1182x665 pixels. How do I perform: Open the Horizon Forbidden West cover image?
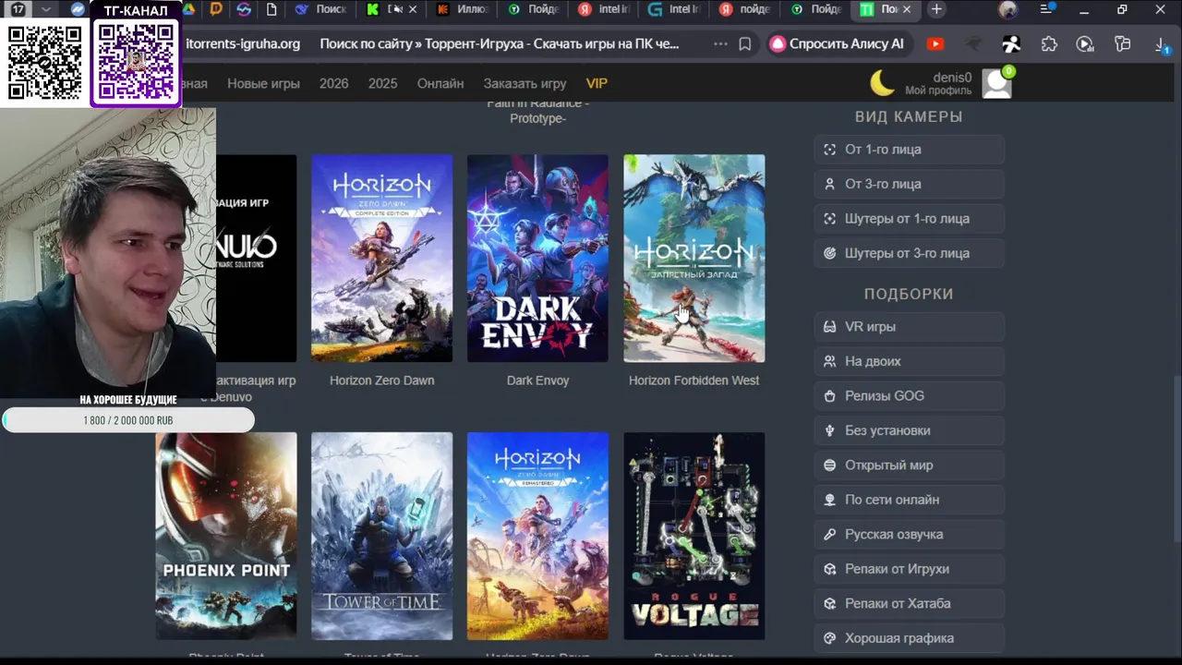click(x=694, y=259)
